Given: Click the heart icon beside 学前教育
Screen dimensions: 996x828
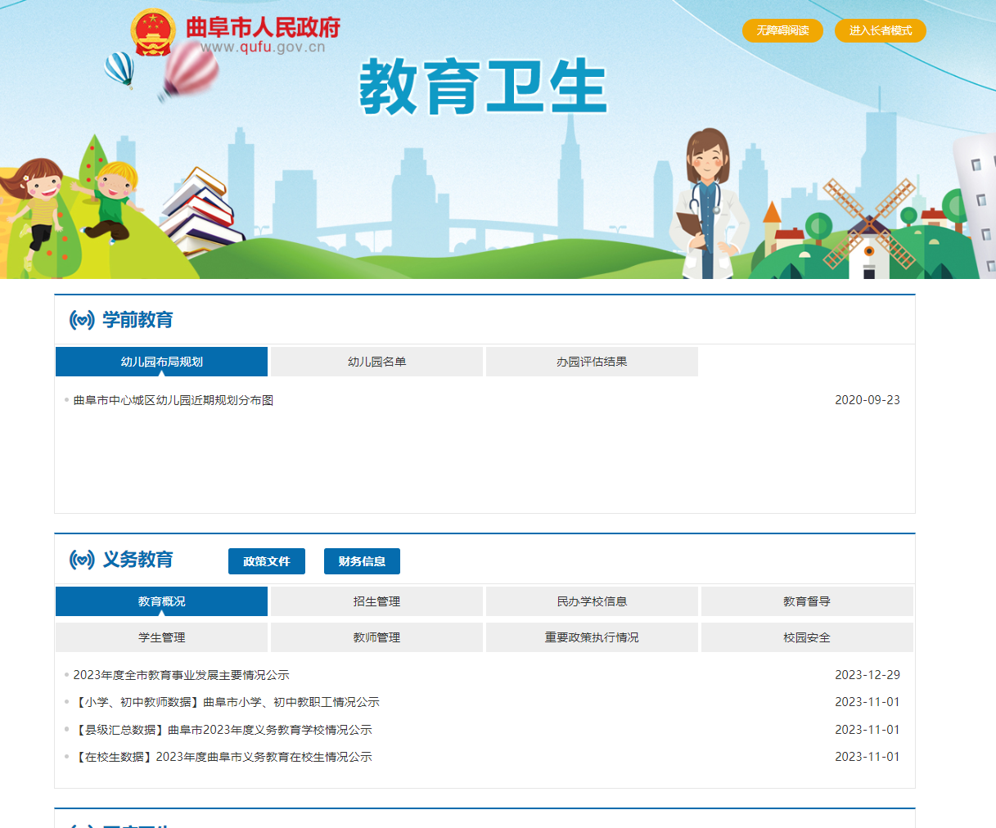Looking at the screenshot, I should click(x=82, y=320).
